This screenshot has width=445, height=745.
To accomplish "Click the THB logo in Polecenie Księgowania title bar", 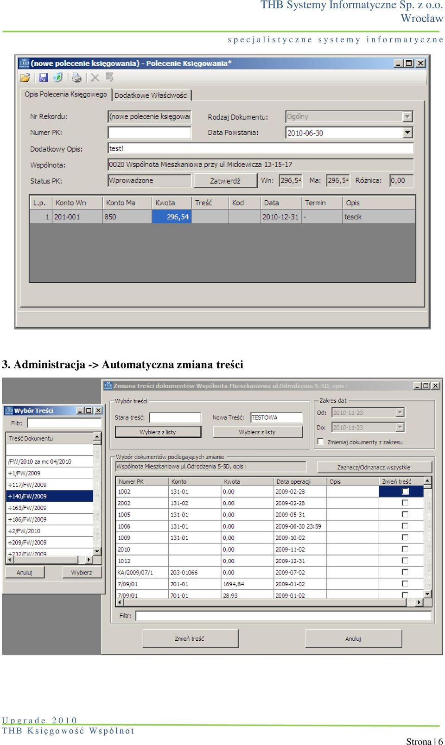I will click(x=24, y=63).
